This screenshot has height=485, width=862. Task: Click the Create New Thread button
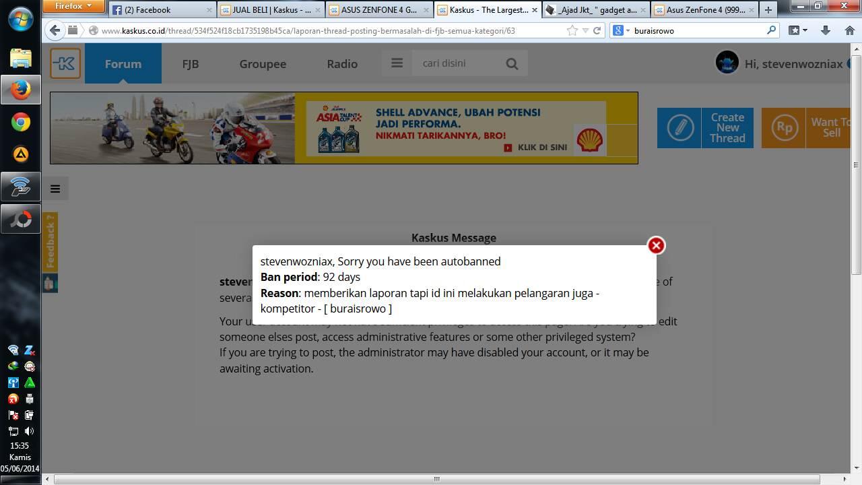click(705, 127)
